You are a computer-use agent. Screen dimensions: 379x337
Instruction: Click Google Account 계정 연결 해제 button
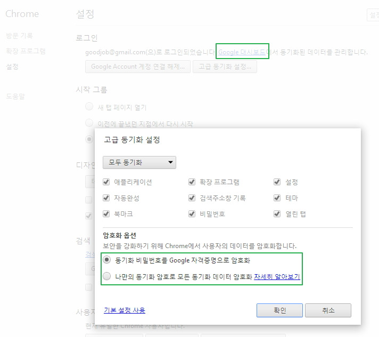(x=138, y=67)
